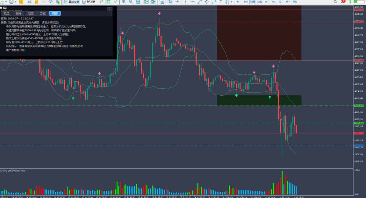Click the blue 3982.000 price label
Viewport: 366px width, 198px height.
pos(359,146)
